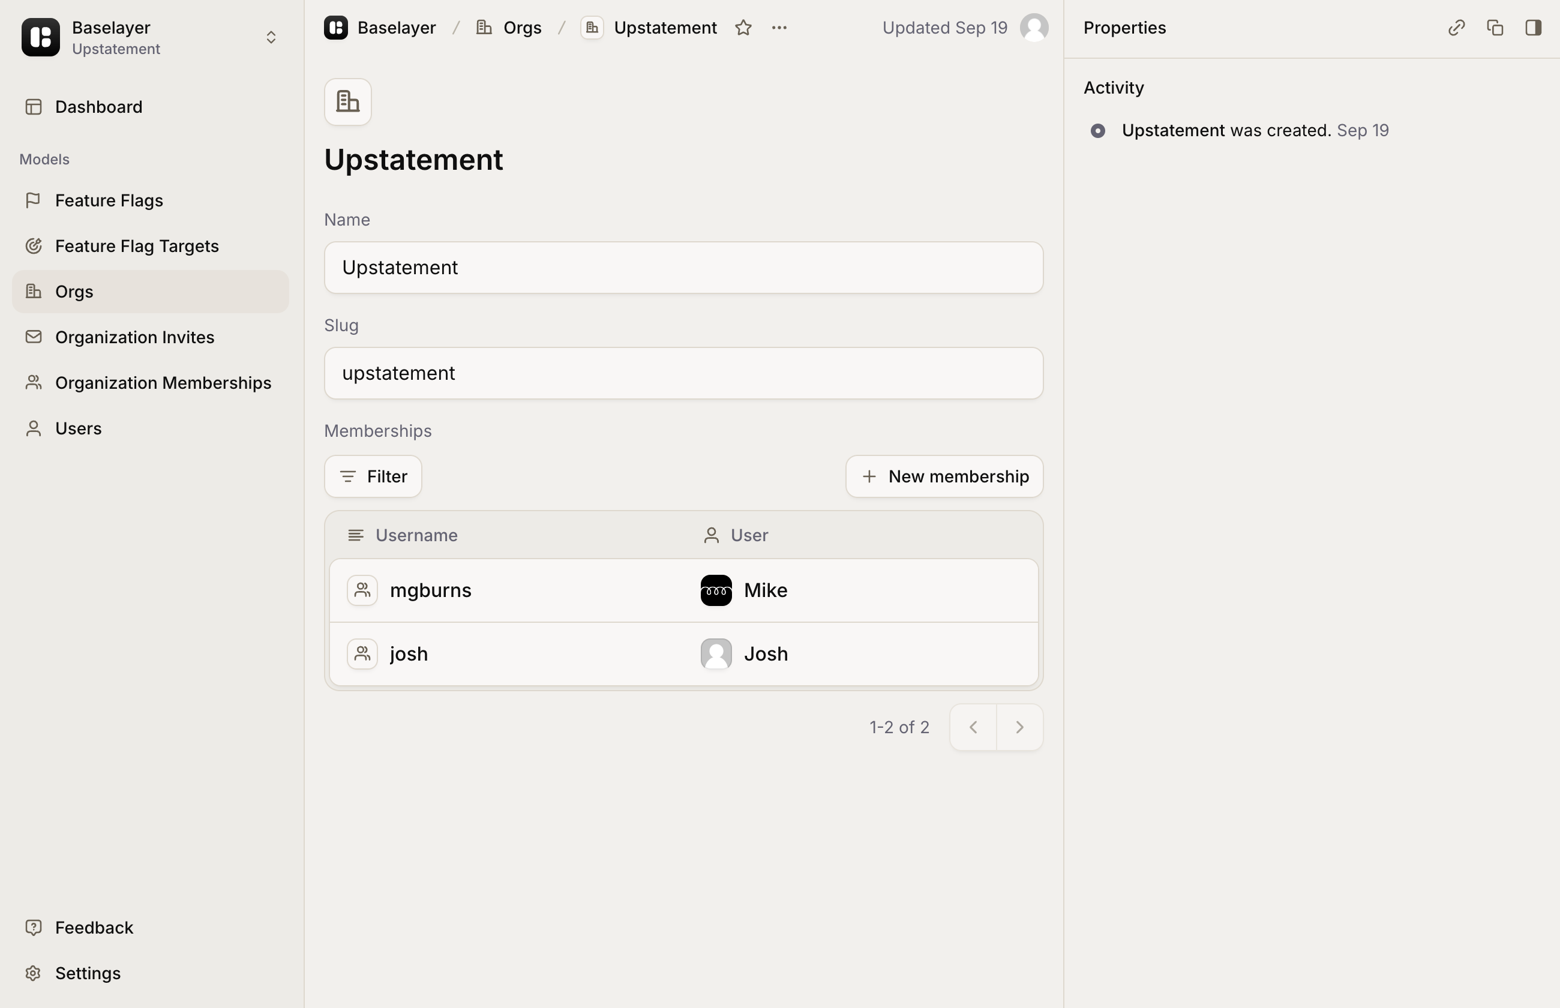Viewport: 1560px width, 1008px height.
Task: Navigate to Organization Invites
Action: point(134,337)
